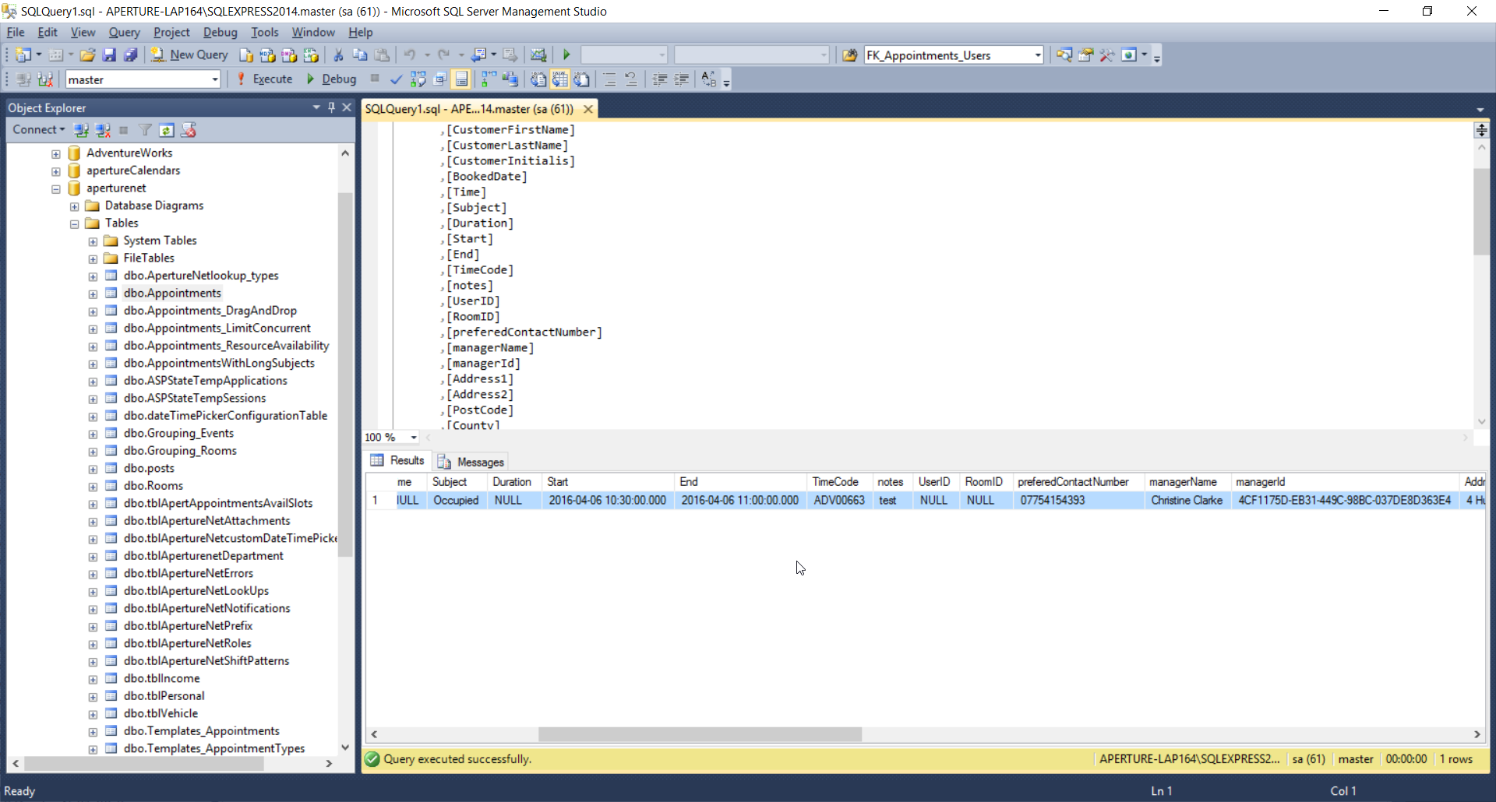
Task: Click the Parse query checkmark icon
Action: pyautogui.click(x=396, y=79)
